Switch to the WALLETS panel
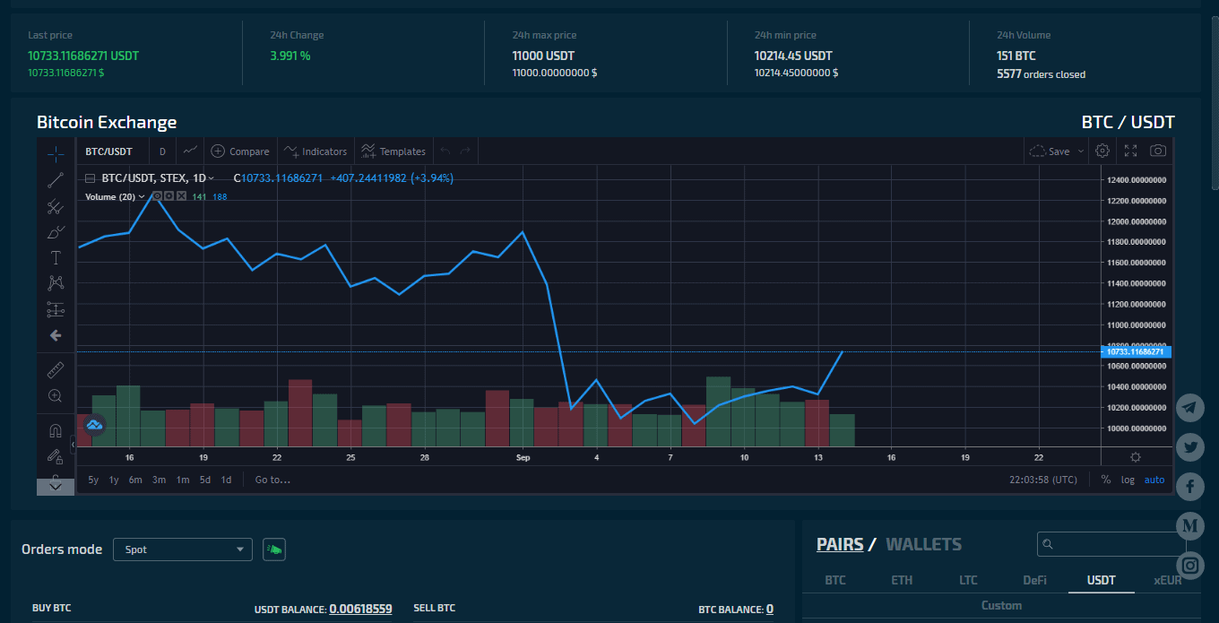This screenshot has height=623, width=1219. coord(923,544)
